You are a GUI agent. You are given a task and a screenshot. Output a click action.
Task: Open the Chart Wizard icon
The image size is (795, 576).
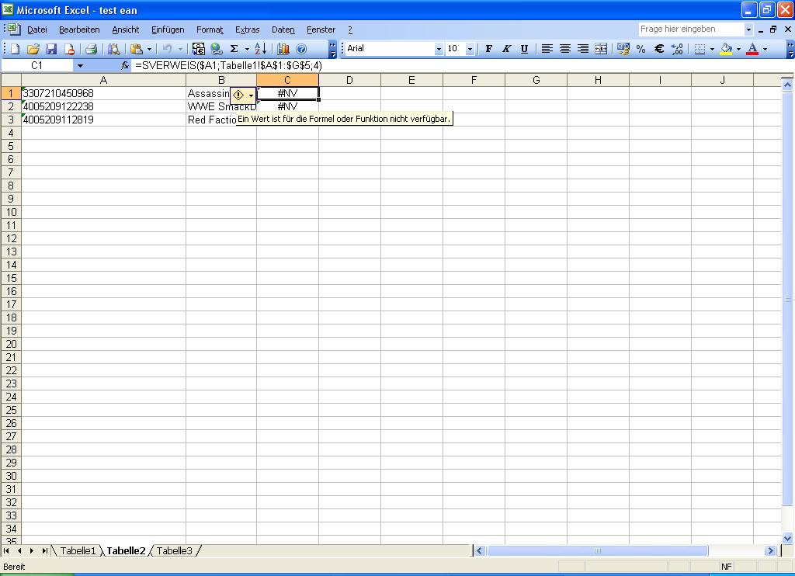283,49
